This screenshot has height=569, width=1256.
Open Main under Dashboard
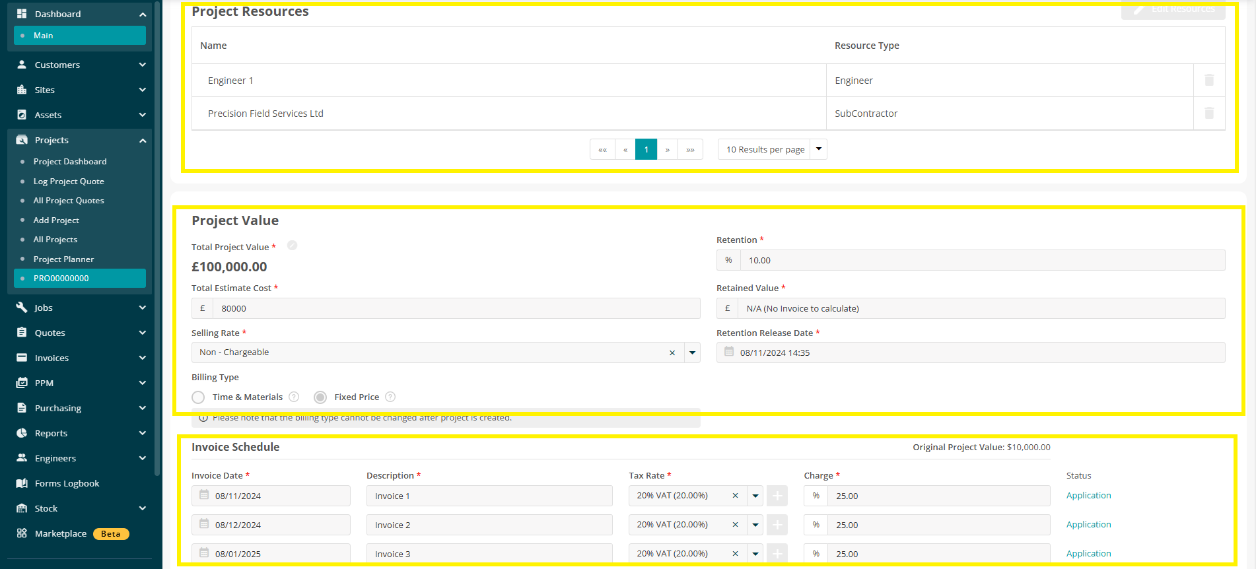tap(80, 36)
